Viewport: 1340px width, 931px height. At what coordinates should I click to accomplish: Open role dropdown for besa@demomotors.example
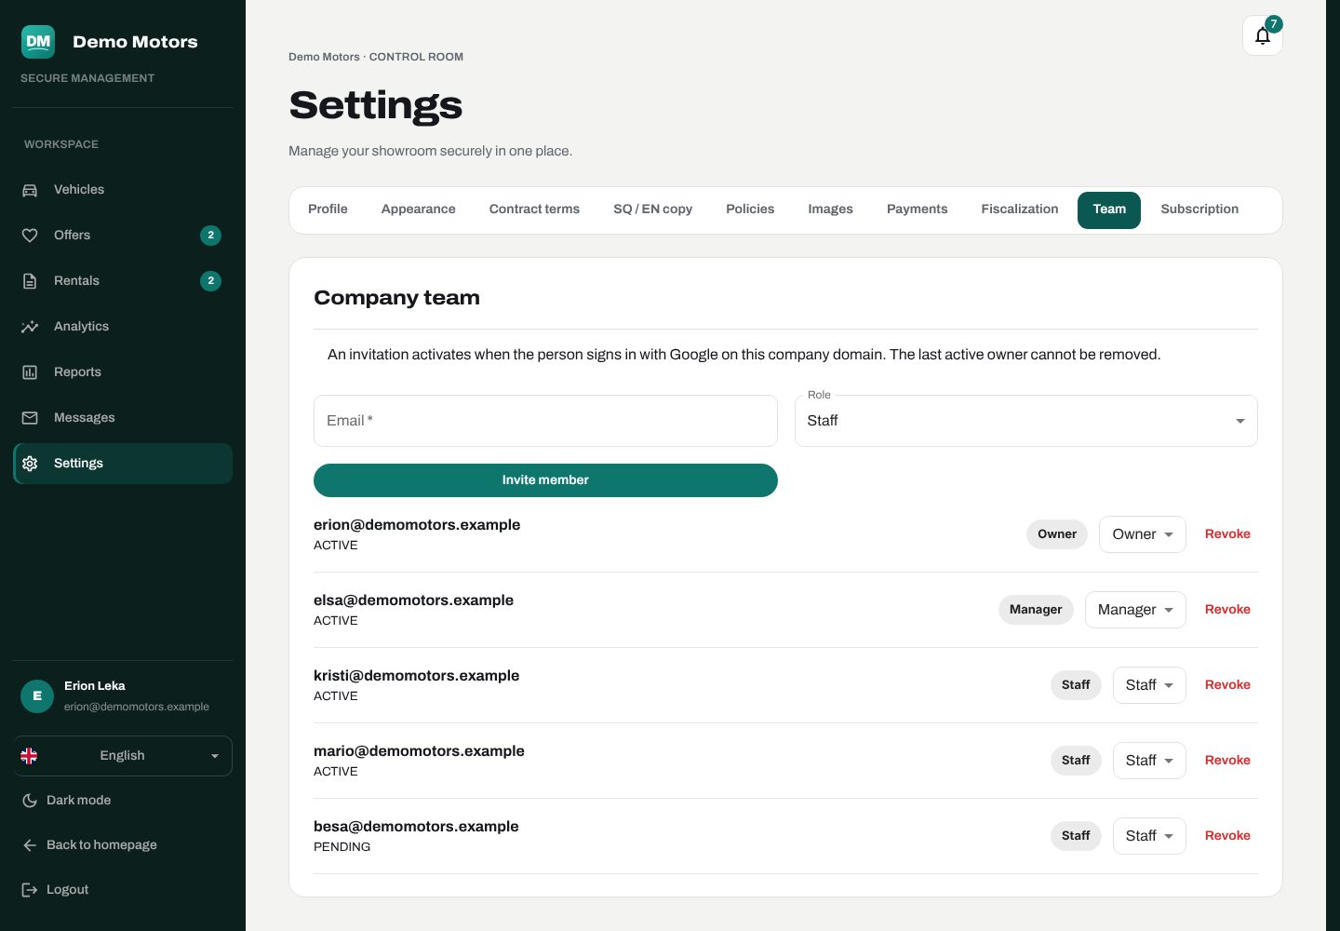[1149, 836]
